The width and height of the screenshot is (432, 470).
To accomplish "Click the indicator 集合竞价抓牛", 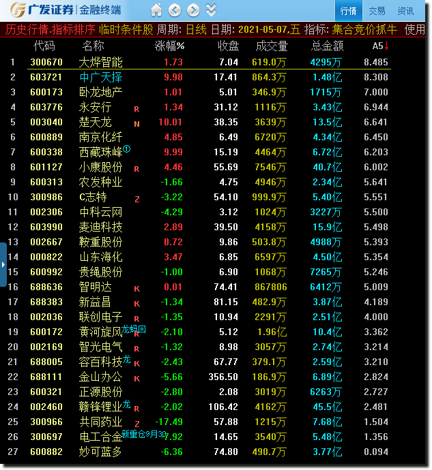I will pos(364,29).
